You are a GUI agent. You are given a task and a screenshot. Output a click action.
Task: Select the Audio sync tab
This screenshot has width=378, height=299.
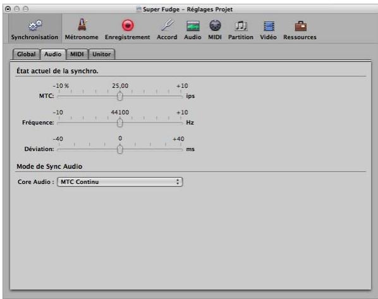click(x=53, y=54)
